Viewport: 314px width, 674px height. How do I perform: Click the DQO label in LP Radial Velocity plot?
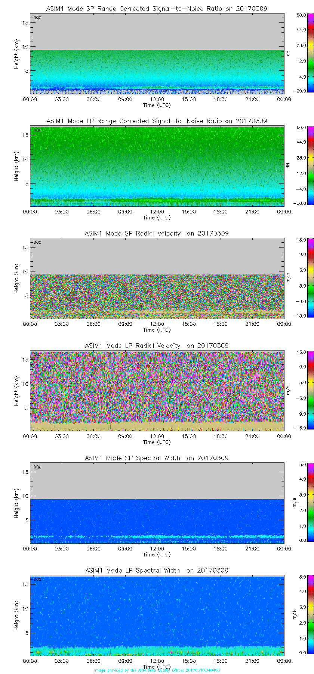click(x=37, y=355)
